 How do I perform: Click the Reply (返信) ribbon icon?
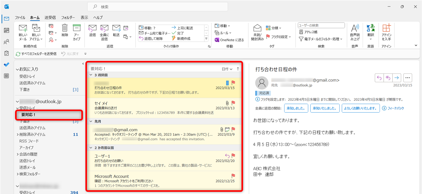click(x=92, y=29)
